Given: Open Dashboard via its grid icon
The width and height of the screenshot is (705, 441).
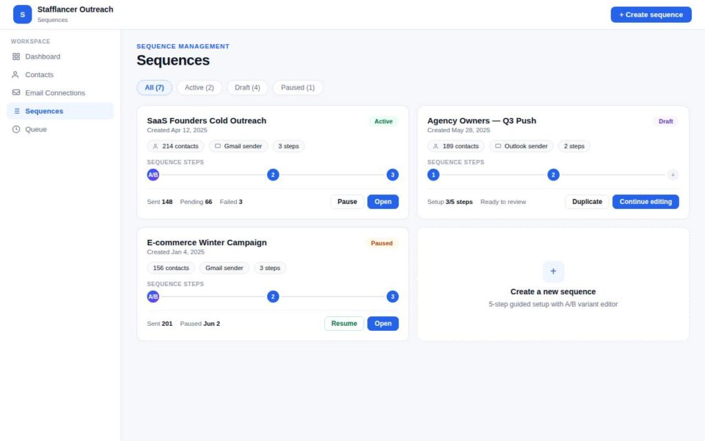Looking at the screenshot, I should click(17, 57).
